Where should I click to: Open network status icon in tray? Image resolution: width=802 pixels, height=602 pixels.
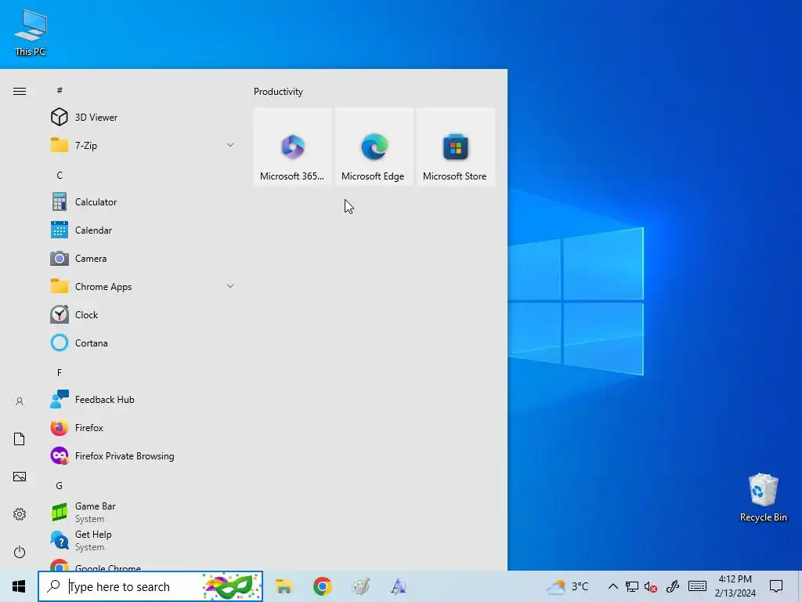coord(632,586)
